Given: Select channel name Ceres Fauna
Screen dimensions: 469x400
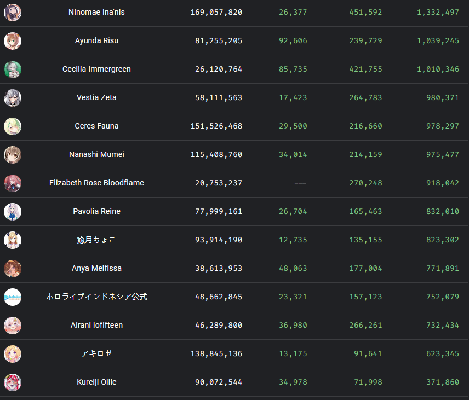Looking at the screenshot, I should tap(96, 126).
